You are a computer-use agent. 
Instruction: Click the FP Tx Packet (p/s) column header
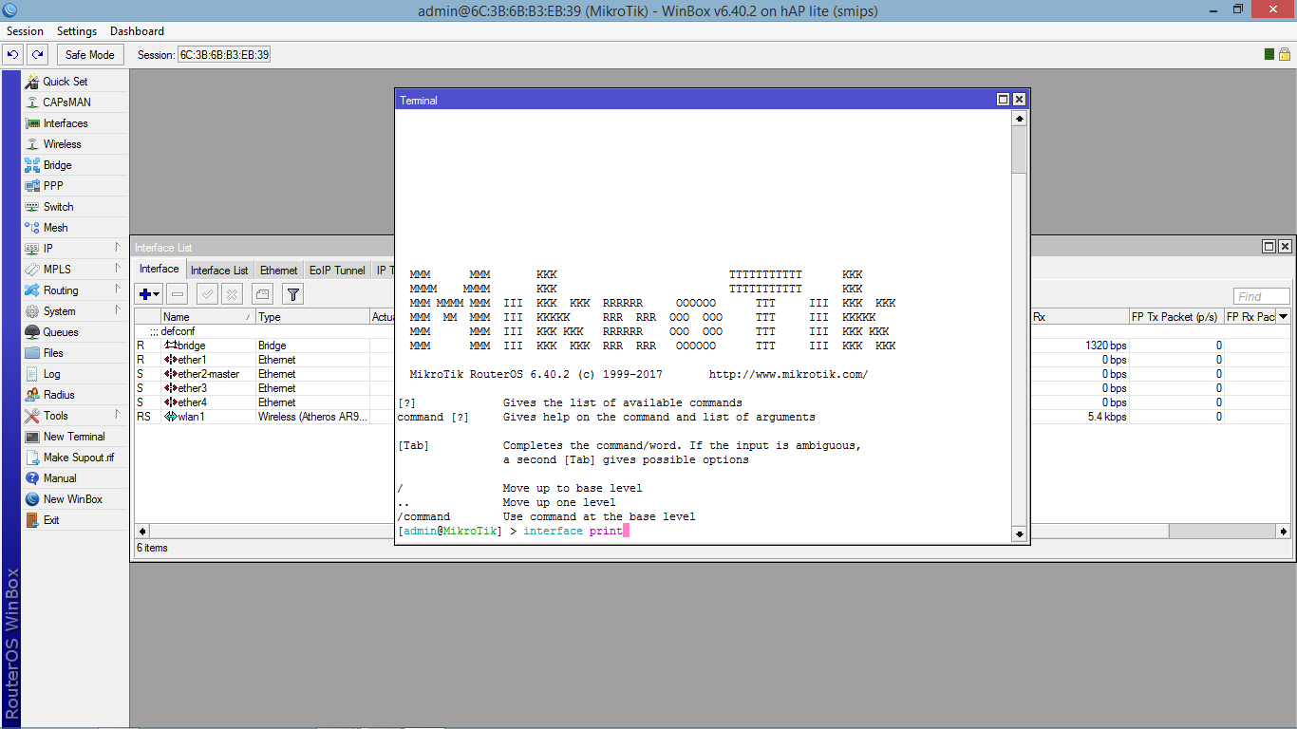[x=1176, y=317]
